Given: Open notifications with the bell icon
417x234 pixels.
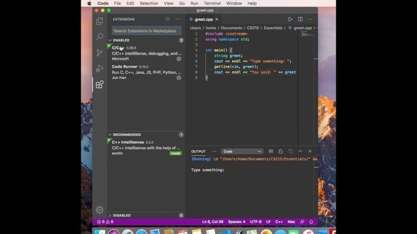Looking at the screenshot, I should click(x=311, y=222).
